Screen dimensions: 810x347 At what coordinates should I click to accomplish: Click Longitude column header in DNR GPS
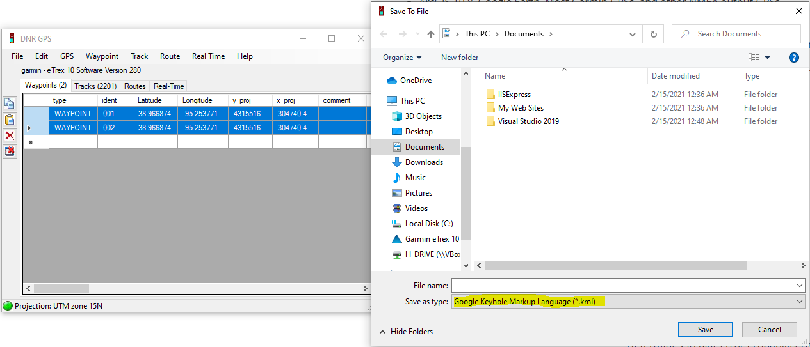202,100
